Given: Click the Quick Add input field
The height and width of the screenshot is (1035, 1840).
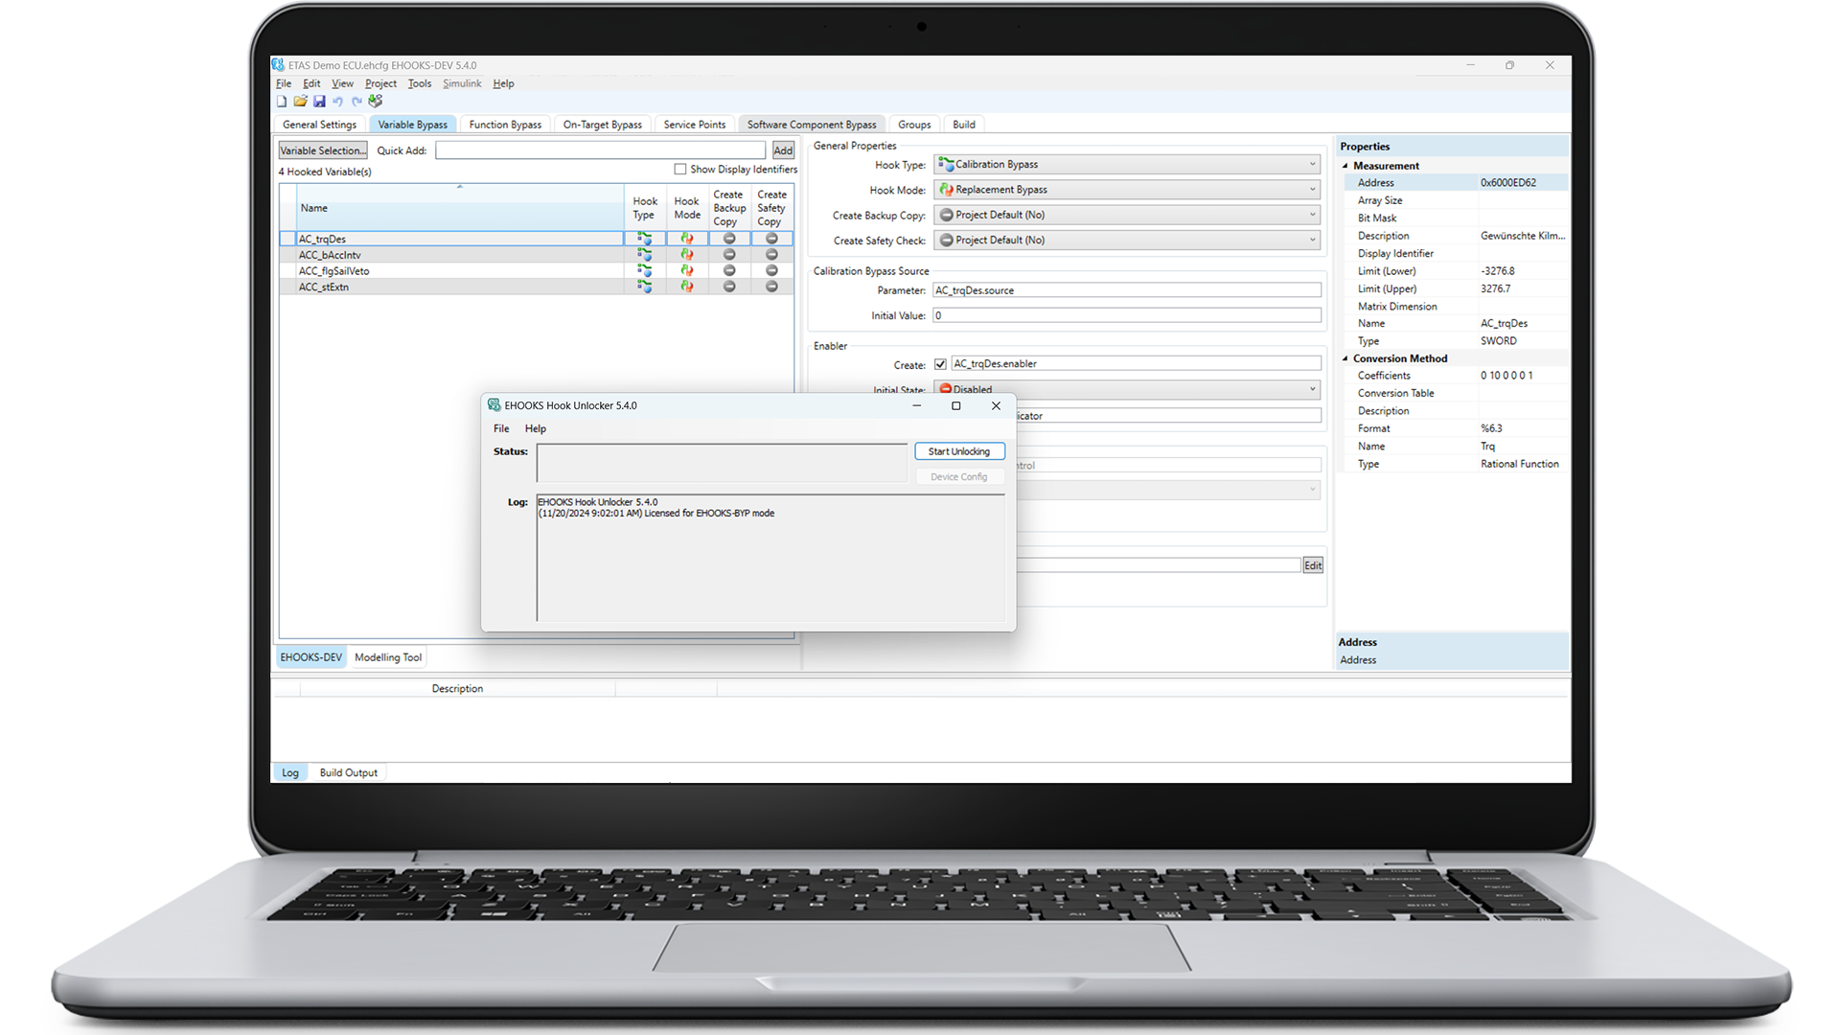Looking at the screenshot, I should [600, 150].
